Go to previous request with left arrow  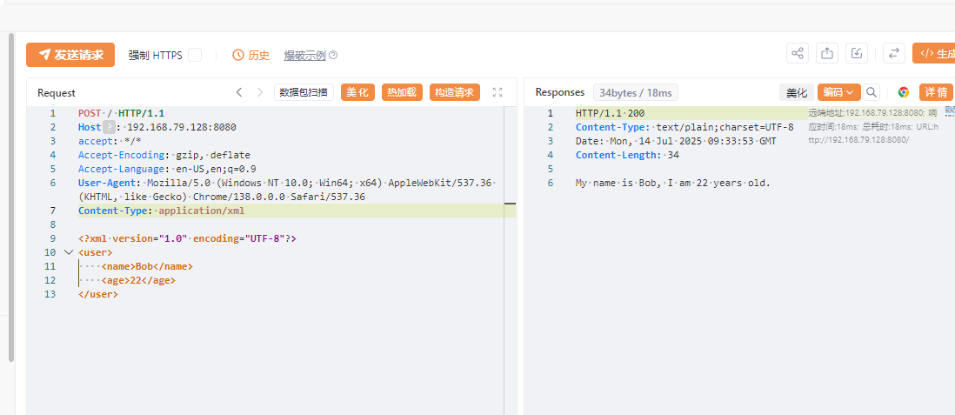pos(239,92)
